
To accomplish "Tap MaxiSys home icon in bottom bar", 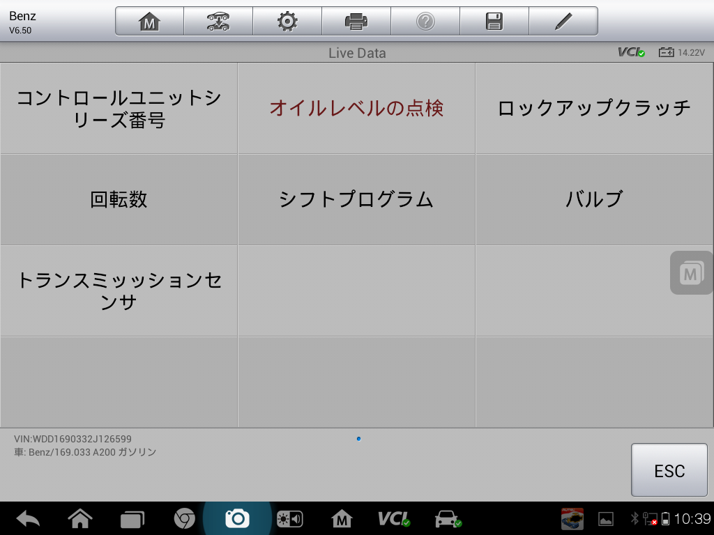I will click(342, 518).
